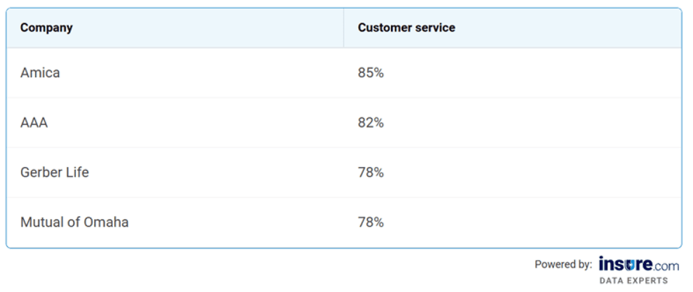Image resolution: width=693 pixels, height=292 pixels.
Task: Click the insure.com shield icon in logo
Action: pos(630,265)
